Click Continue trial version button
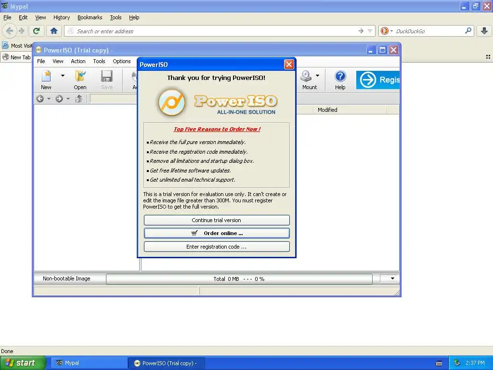 click(216, 220)
